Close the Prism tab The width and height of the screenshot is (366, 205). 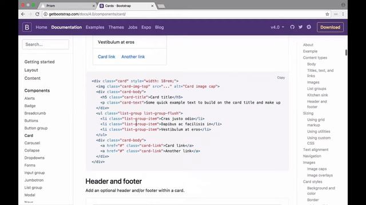pos(94,6)
